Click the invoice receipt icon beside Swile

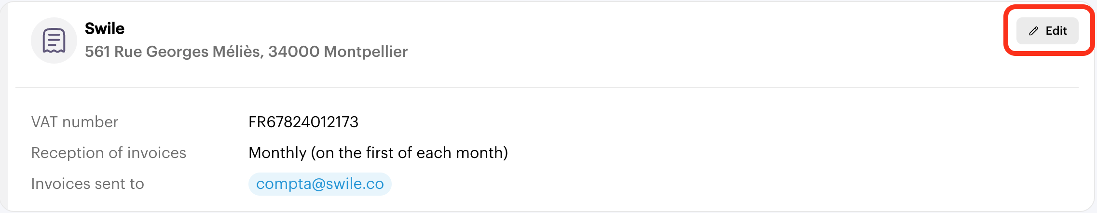(x=54, y=40)
